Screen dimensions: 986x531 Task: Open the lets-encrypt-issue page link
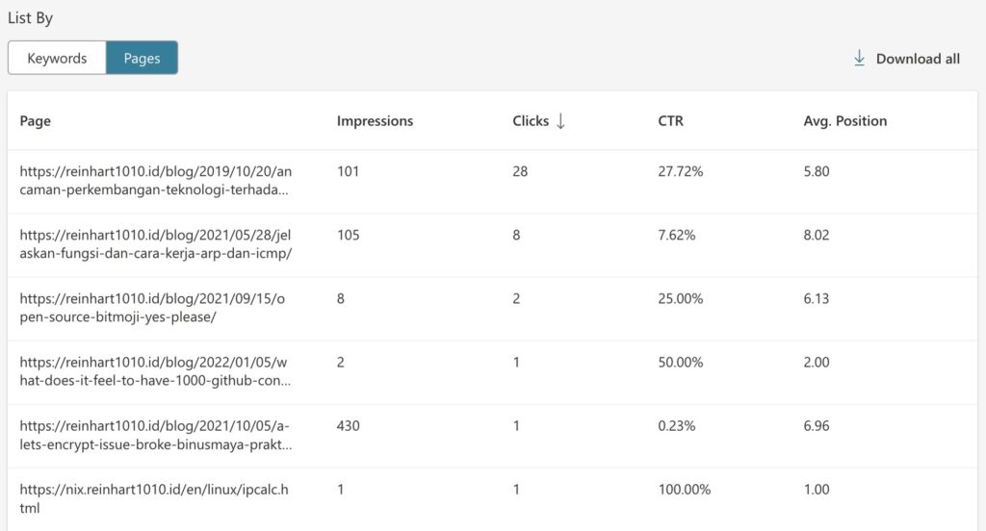[x=155, y=435]
